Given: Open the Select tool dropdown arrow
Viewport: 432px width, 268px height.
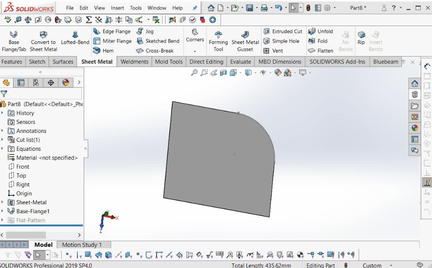Looking at the screenshot, I should click(301, 8).
